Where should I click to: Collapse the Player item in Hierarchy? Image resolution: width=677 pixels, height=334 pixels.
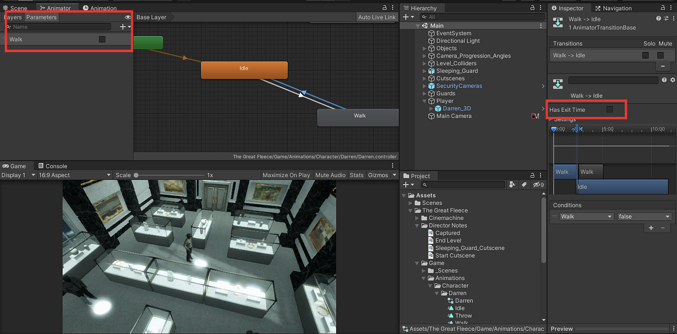pos(425,101)
